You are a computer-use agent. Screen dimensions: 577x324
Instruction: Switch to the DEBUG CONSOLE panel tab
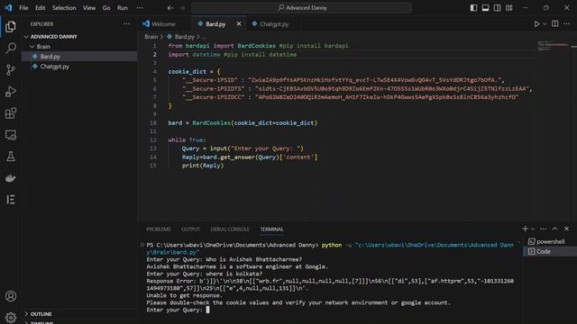click(230, 229)
